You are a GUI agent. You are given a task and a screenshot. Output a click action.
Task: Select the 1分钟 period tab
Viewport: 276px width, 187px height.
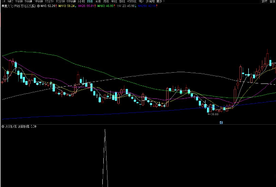tap(19, 1)
